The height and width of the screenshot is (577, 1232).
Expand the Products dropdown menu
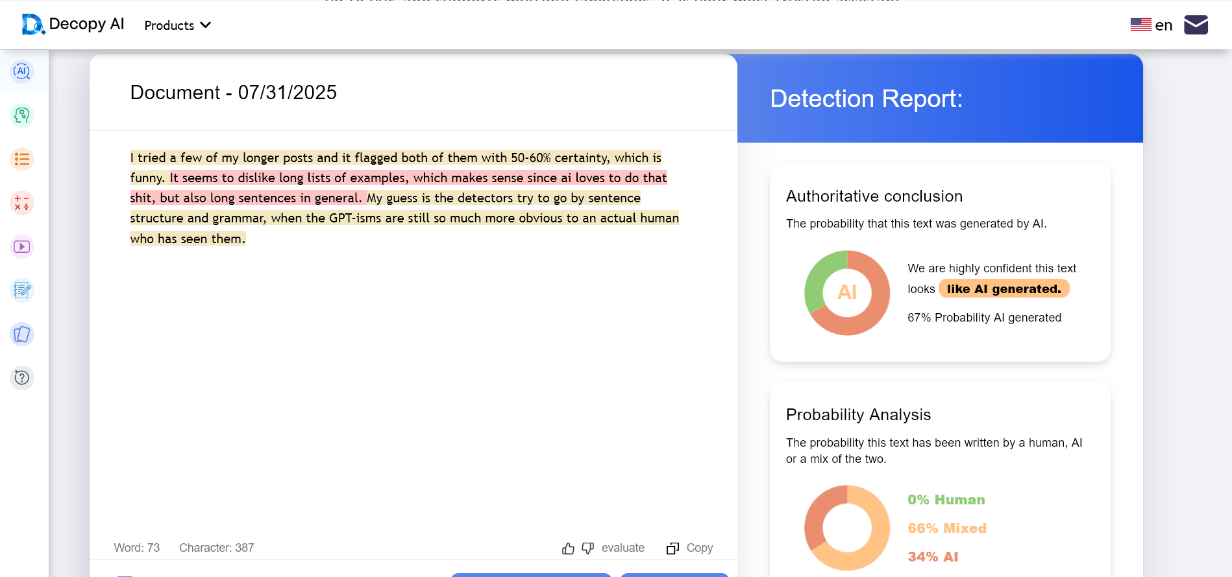pos(177,25)
